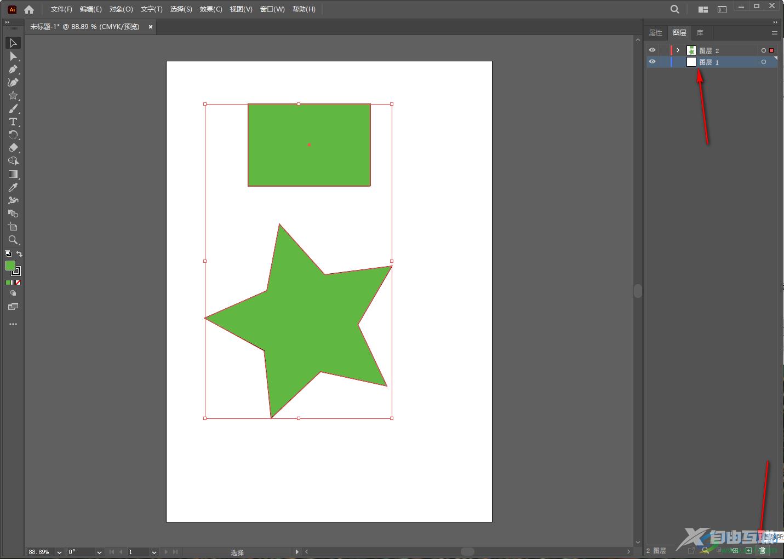Expand the toolbar with double arrows
784x559 pixels.
click(x=7, y=22)
